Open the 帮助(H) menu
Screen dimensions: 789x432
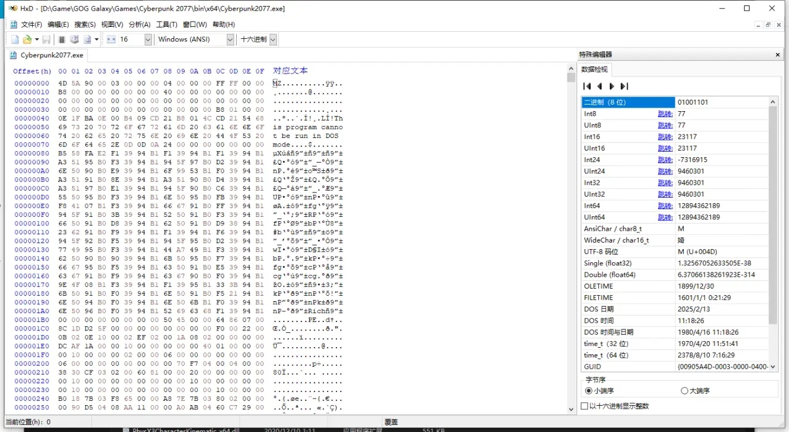224,24
